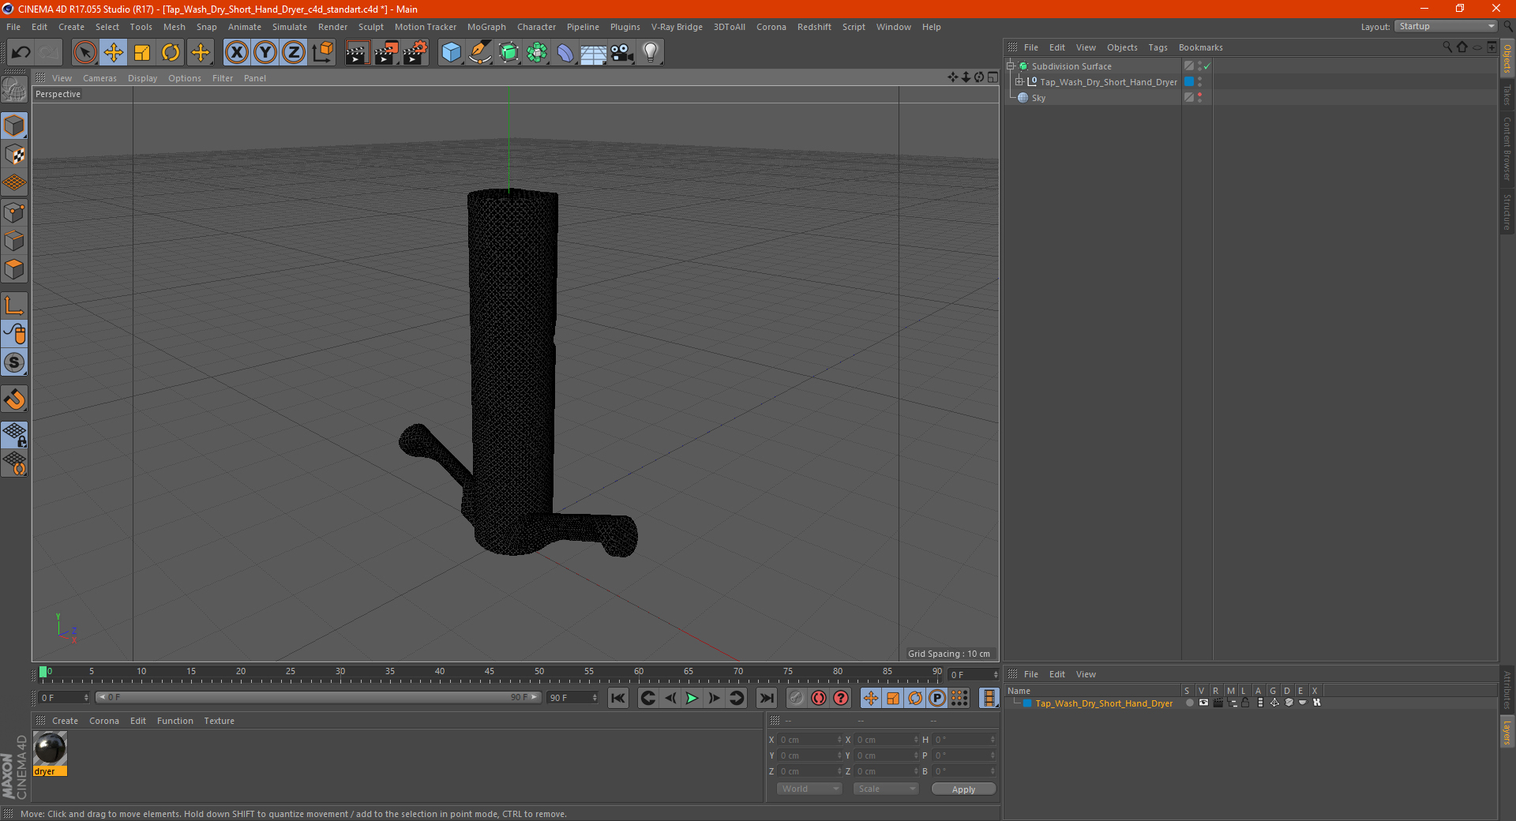This screenshot has height=821, width=1516.
Task: Open the Array modeling objects icon
Action: point(537,53)
